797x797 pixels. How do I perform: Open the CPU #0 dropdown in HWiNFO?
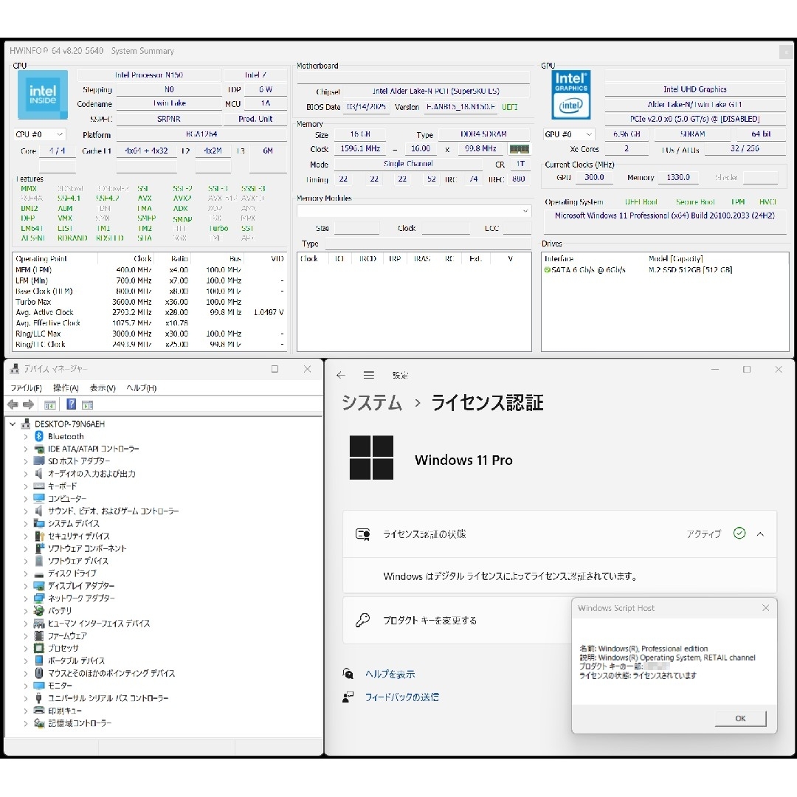(39, 134)
